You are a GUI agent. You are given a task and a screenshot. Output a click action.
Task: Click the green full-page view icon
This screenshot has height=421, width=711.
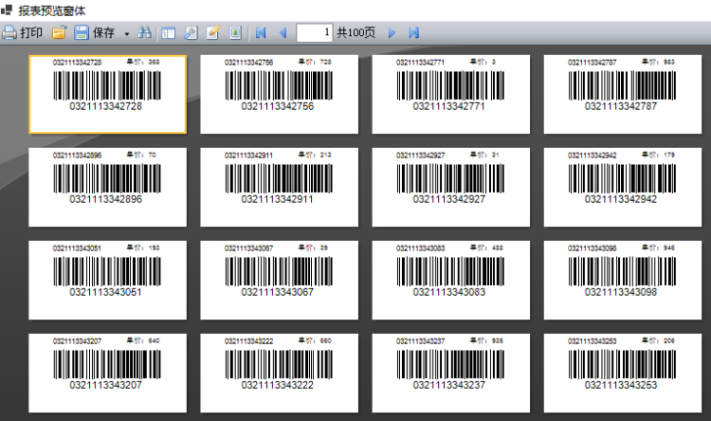235,32
